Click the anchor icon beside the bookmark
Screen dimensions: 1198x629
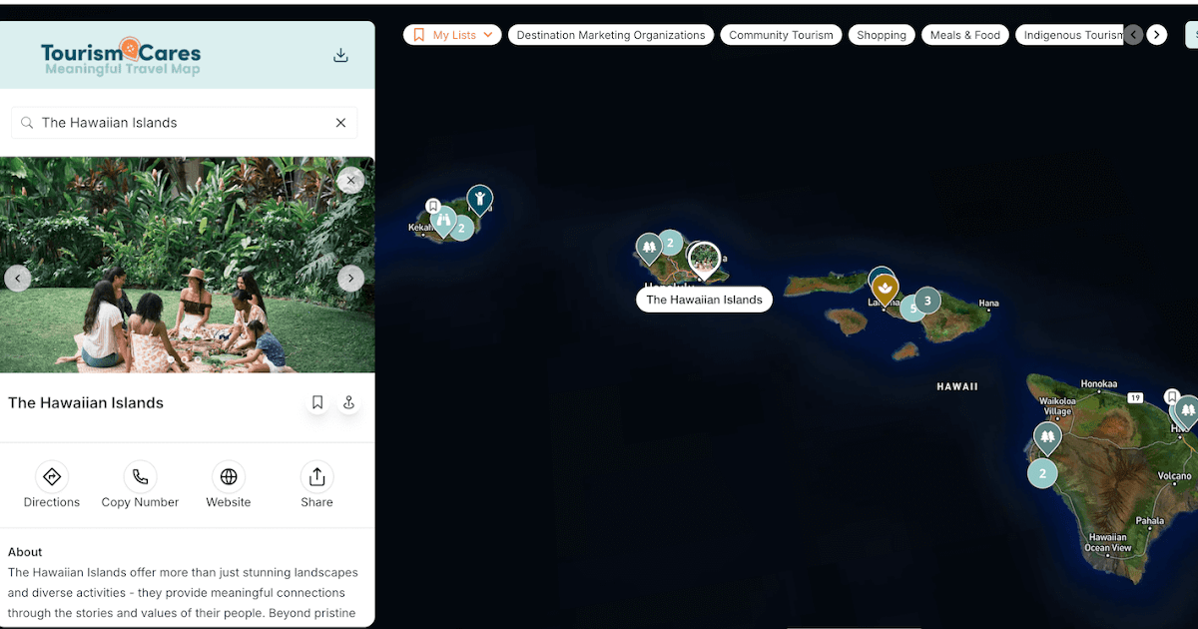click(348, 402)
